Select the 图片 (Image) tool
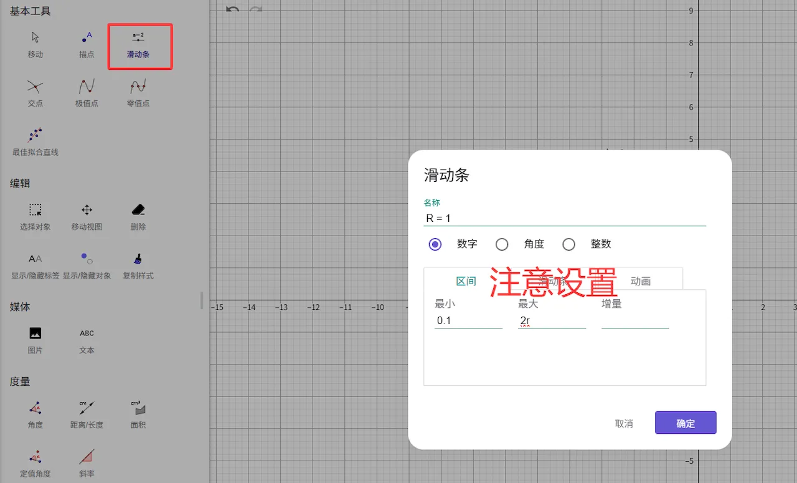Viewport: 797px width, 483px height. click(35, 339)
